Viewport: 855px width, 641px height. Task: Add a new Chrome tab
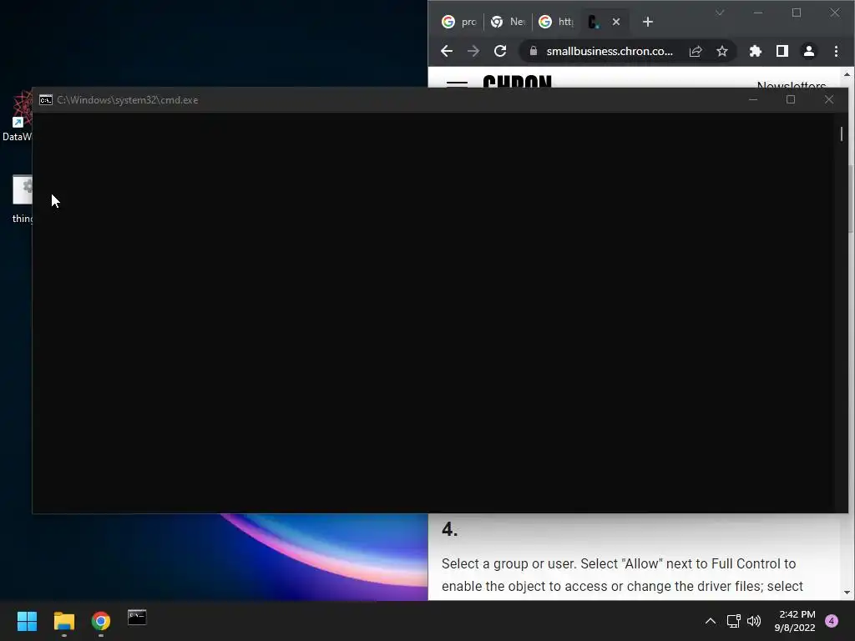pyautogui.click(x=647, y=22)
